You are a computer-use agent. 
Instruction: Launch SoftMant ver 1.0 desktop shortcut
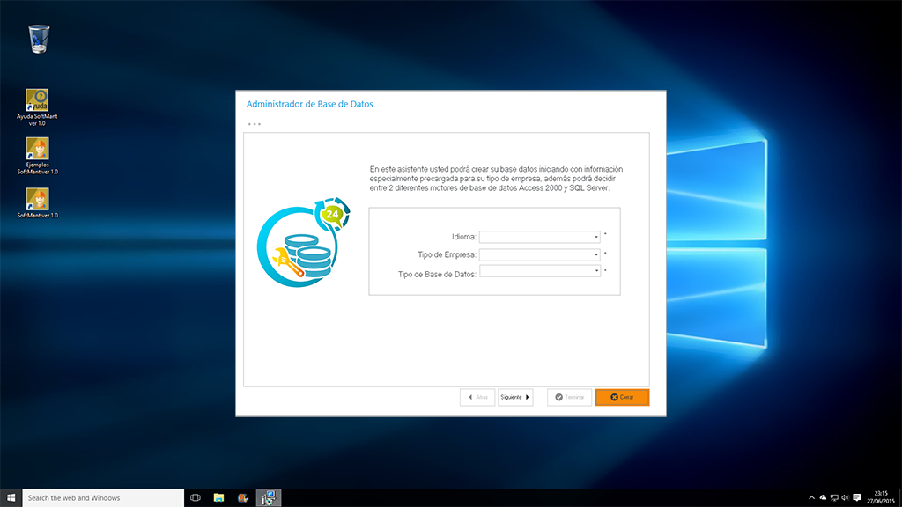(x=37, y=198)
